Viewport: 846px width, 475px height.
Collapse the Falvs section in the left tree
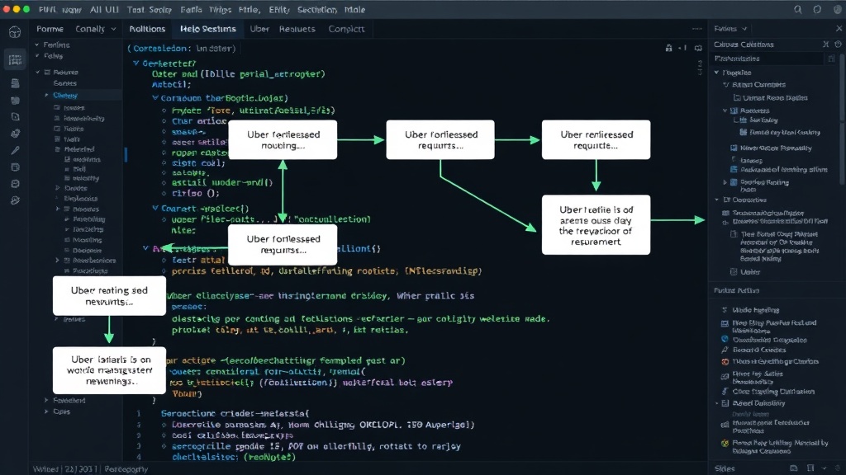click(x=37, y=55)
